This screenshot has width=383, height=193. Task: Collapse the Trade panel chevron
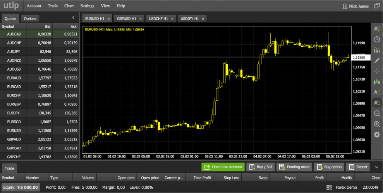click(x=376, y=167)
